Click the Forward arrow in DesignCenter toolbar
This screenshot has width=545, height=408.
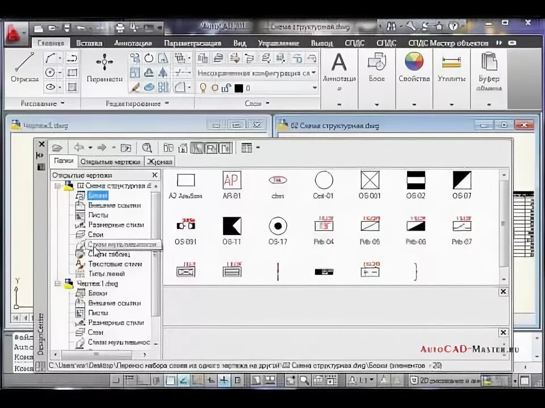pos(102,148)
